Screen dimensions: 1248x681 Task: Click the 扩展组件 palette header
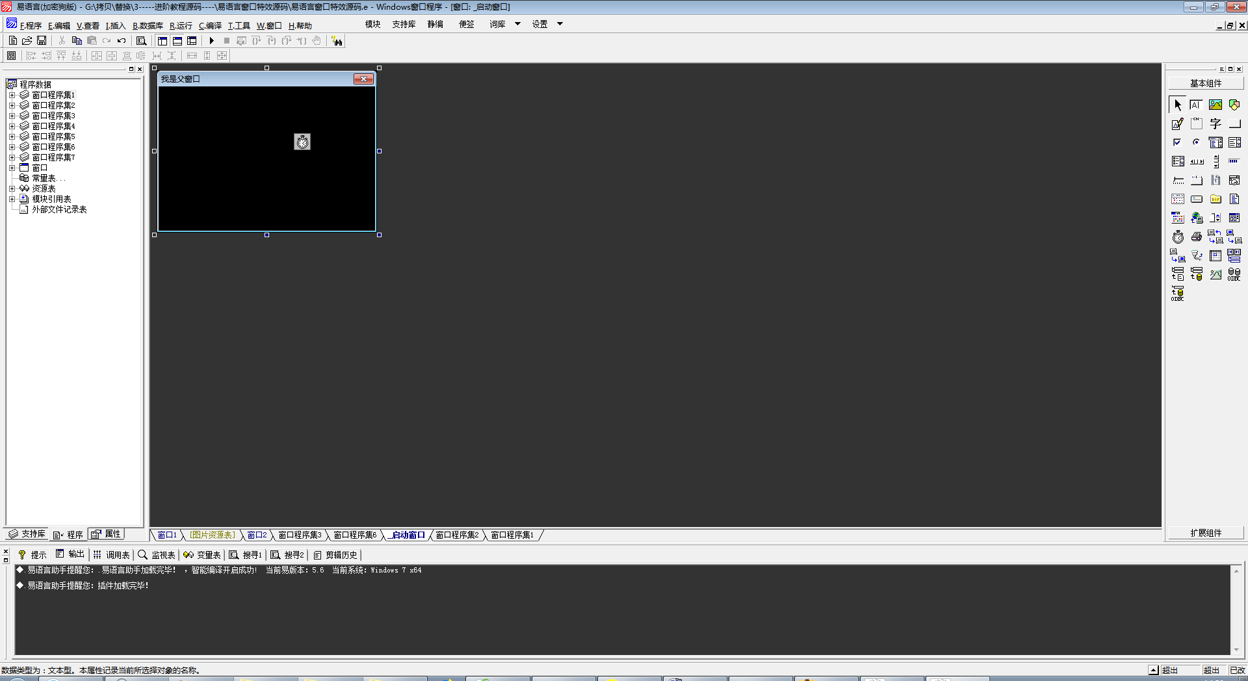click(x=1206, y=533)
